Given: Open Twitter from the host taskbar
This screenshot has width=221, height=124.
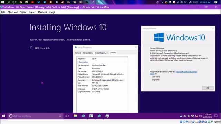Looking at the screenshot, I should 38,2.
